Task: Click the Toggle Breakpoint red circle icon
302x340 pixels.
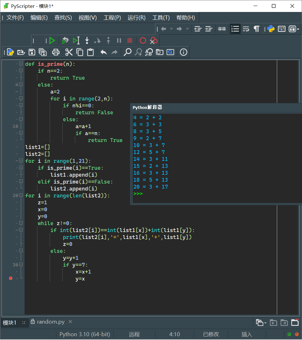Action: click(x=143, y=41)
